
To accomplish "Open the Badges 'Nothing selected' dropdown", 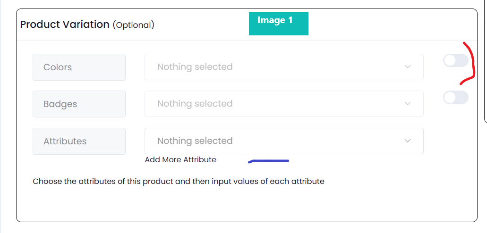I will click(x=284, y=104).
